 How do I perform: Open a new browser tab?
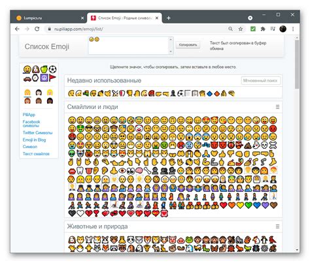[x=169, y=18]
